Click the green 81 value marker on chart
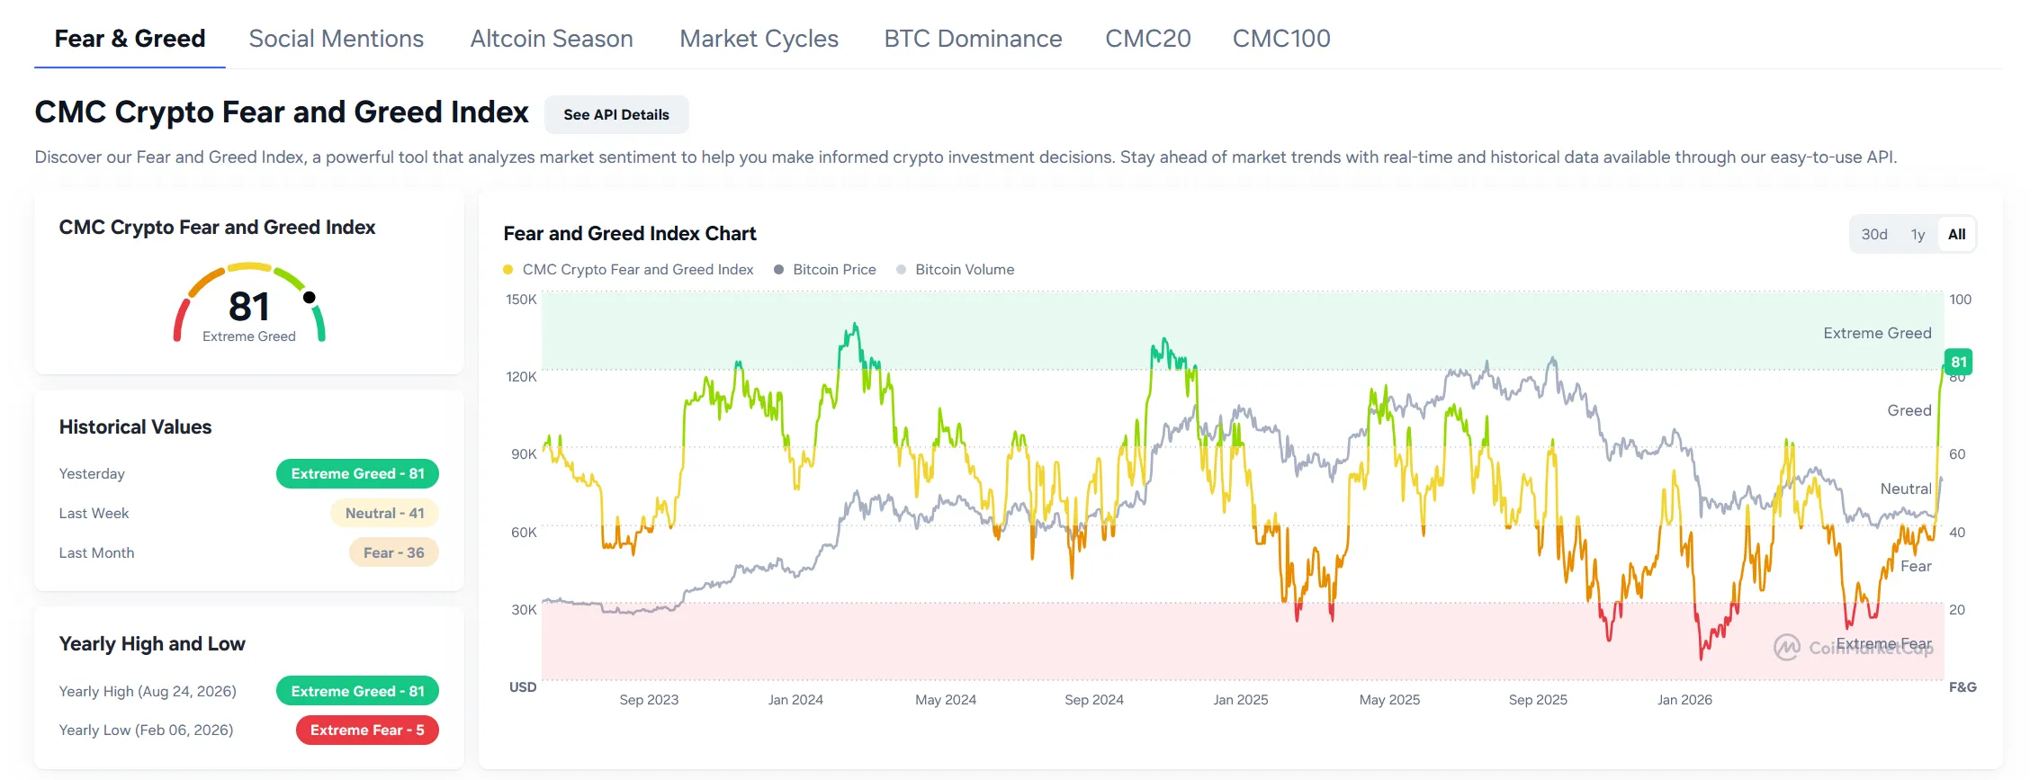 click(x=1958, y=362)
